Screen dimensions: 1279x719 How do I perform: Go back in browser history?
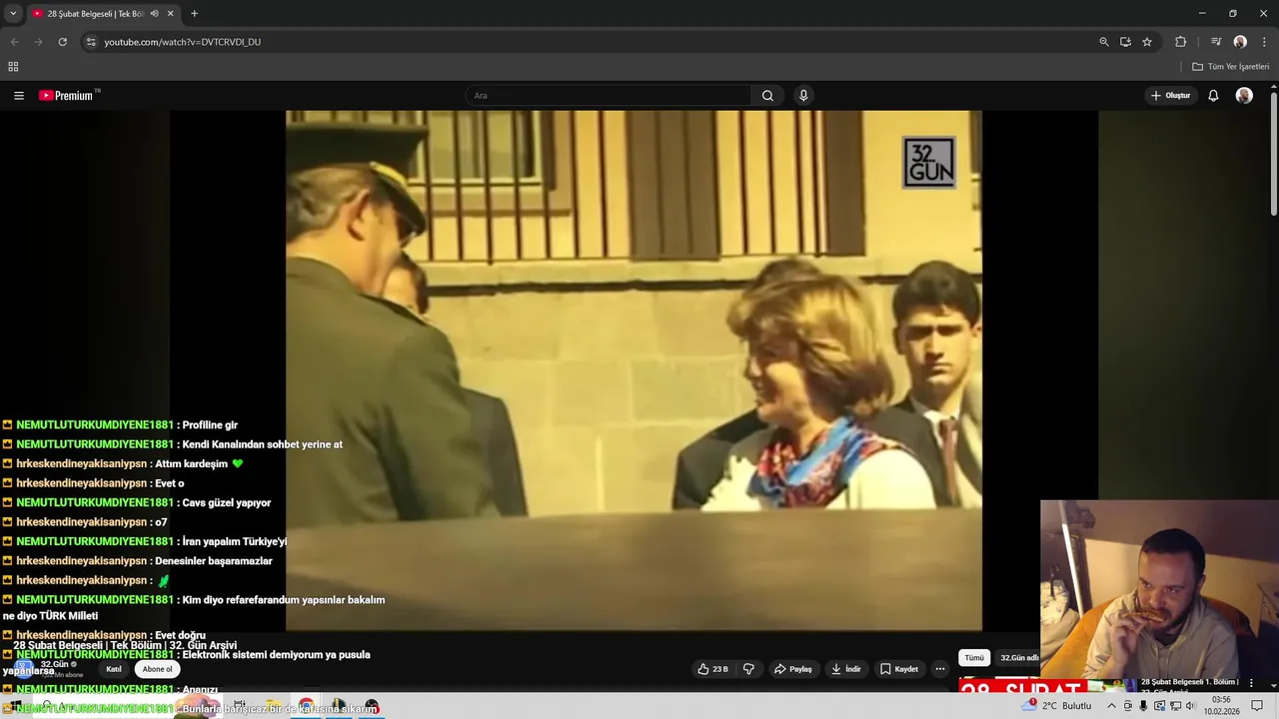pyautogui.click(x=14, y=42)
